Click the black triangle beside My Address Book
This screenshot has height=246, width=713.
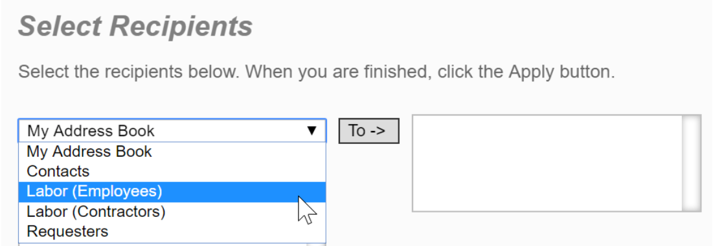311,131
